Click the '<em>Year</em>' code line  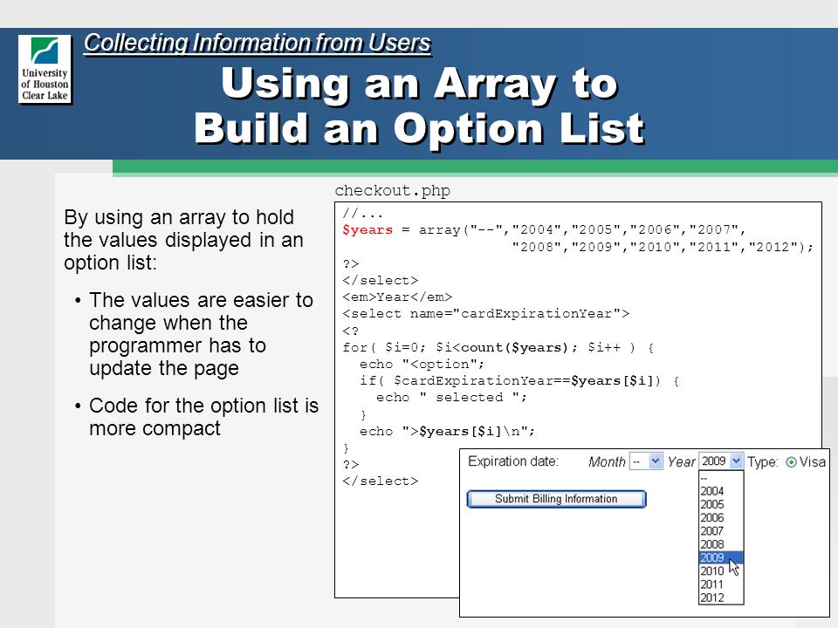(397, 297)
